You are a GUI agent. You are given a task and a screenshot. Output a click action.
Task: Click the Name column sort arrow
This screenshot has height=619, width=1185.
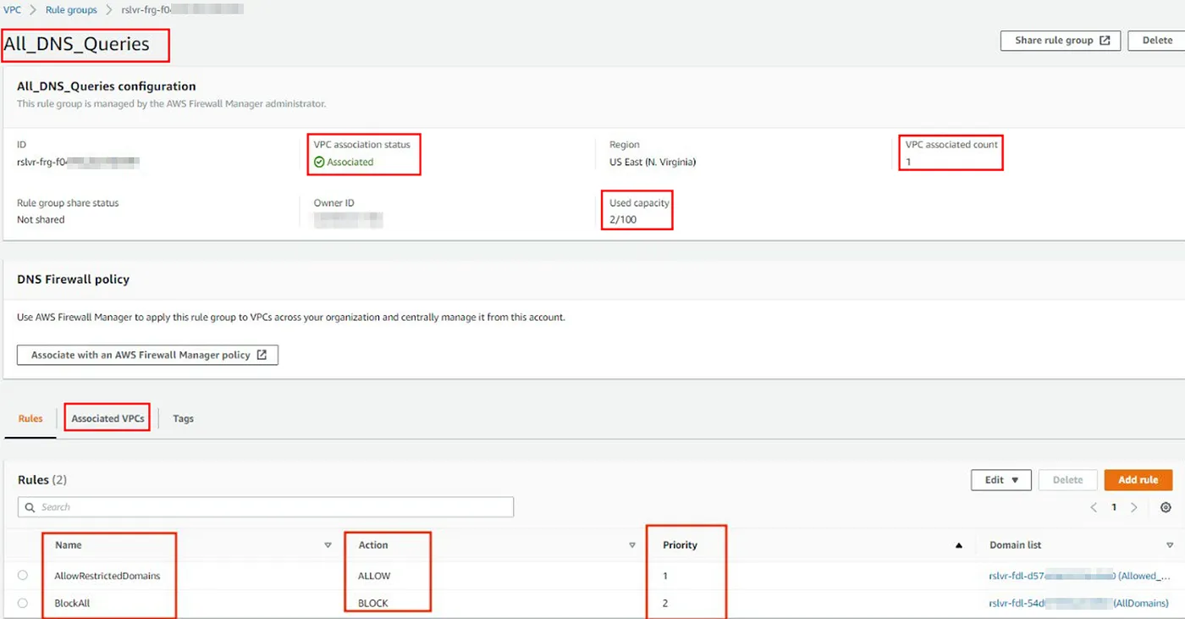[328, 545]
